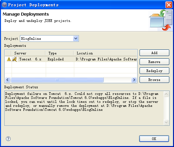174x147 pixels.
Task: Click the MyEclipse title bar icon
Action: point(4,5)
